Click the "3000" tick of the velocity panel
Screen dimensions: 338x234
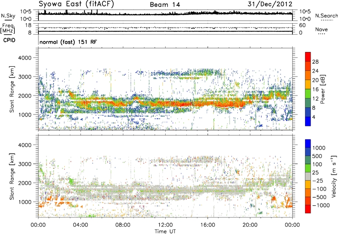click(x=25, y=164)
